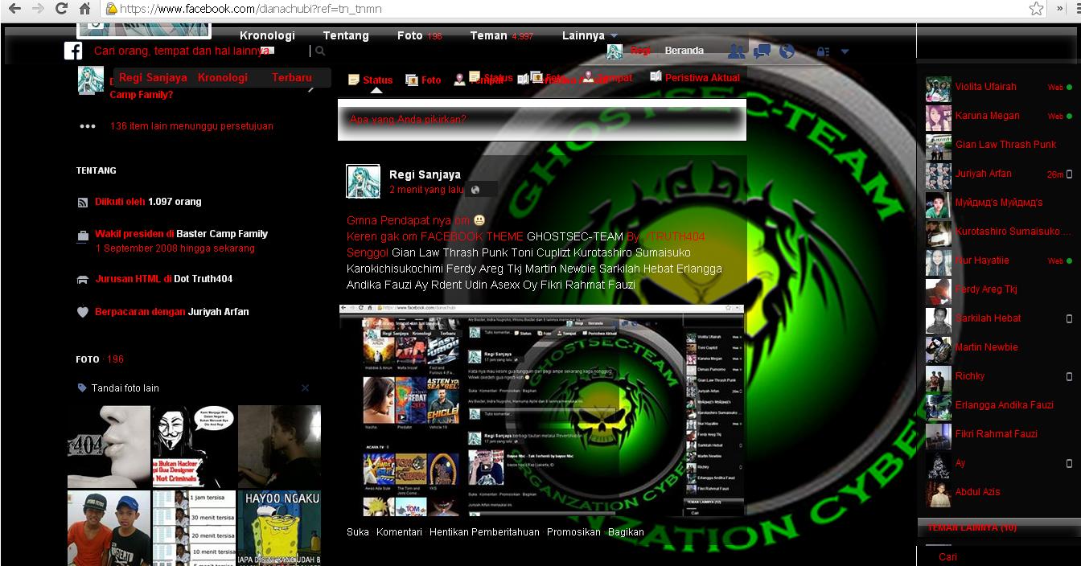
Task: Dismiss 'Tandai foto lain' with X
Action: point(305,388)
